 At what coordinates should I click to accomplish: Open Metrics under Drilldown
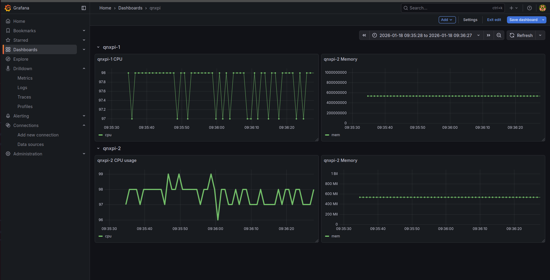(25, 78)
